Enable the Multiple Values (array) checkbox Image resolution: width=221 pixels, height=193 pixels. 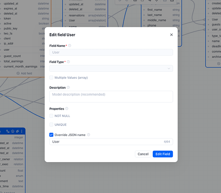click(x=51, y=78)
